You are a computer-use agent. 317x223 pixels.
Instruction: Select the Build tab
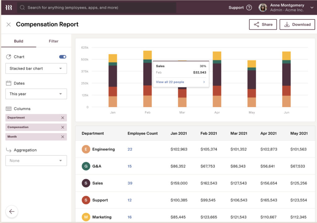tap(19, 41)
